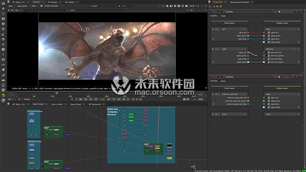Image resolution: width=306 pixels, height=172 pixels.
Task: Click Shuffle1 node help question mark icon
Action: (x=295, y=12)
